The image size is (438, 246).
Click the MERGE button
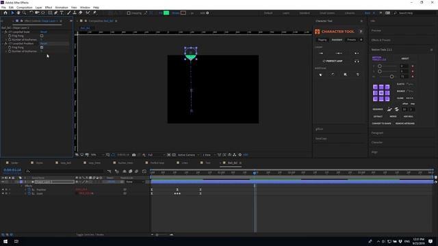pos(393,117)
